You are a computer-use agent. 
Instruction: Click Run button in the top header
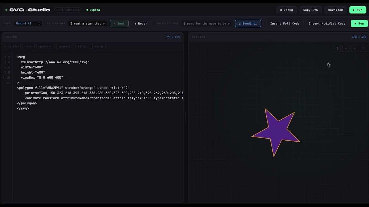point(358,10)
